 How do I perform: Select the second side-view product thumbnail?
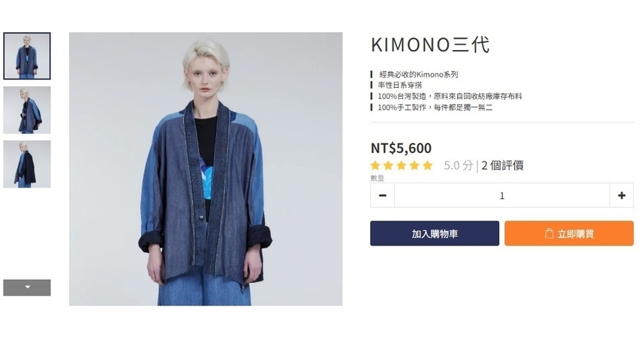(x=27, y=110)
